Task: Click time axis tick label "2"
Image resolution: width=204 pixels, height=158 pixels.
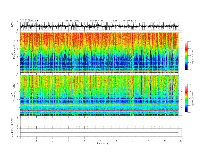Action: pyautogui.click(x=53, y=141)
